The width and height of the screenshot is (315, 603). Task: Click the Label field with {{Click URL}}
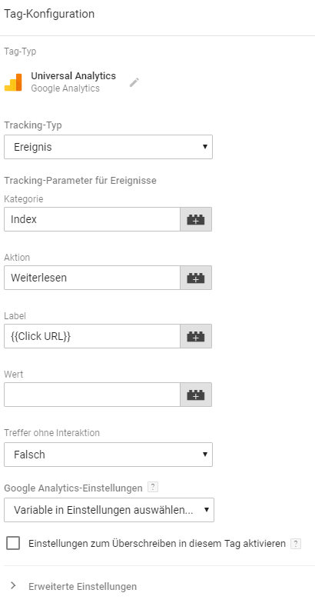pos(92,336)
